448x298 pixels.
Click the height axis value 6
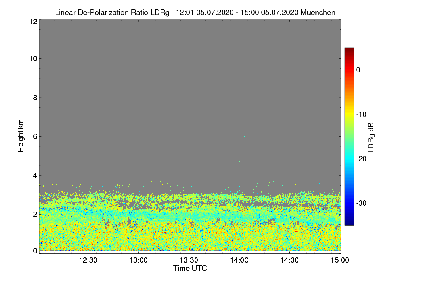[x=34, y=136]
